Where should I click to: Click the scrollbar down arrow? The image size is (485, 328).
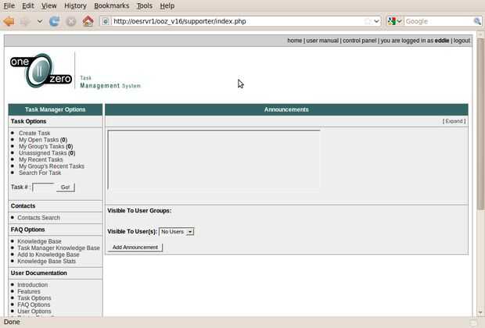coord(480,312)
